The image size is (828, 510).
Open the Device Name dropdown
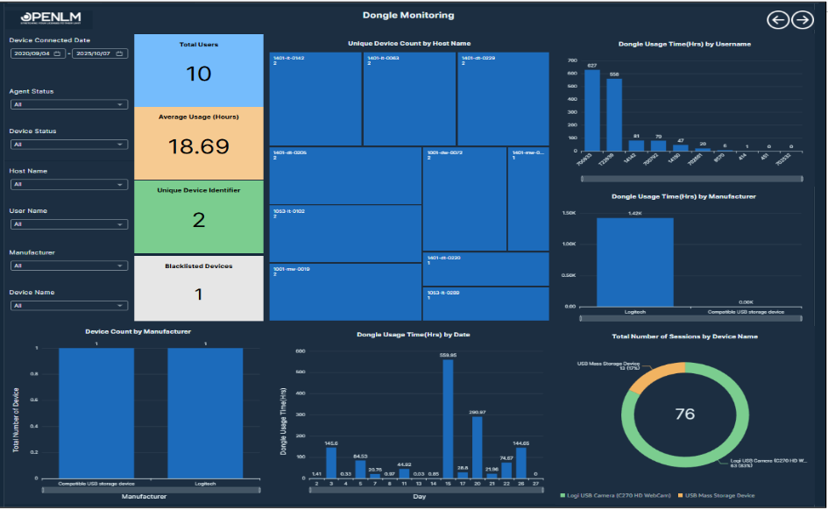pyautogui.click(x=69, y=306)
